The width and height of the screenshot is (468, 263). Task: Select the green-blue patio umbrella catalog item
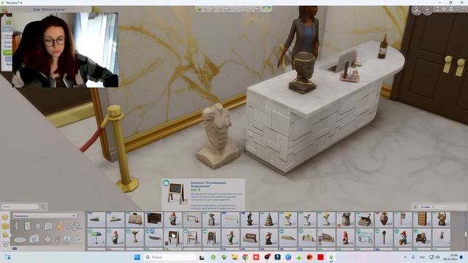(97, 237)
